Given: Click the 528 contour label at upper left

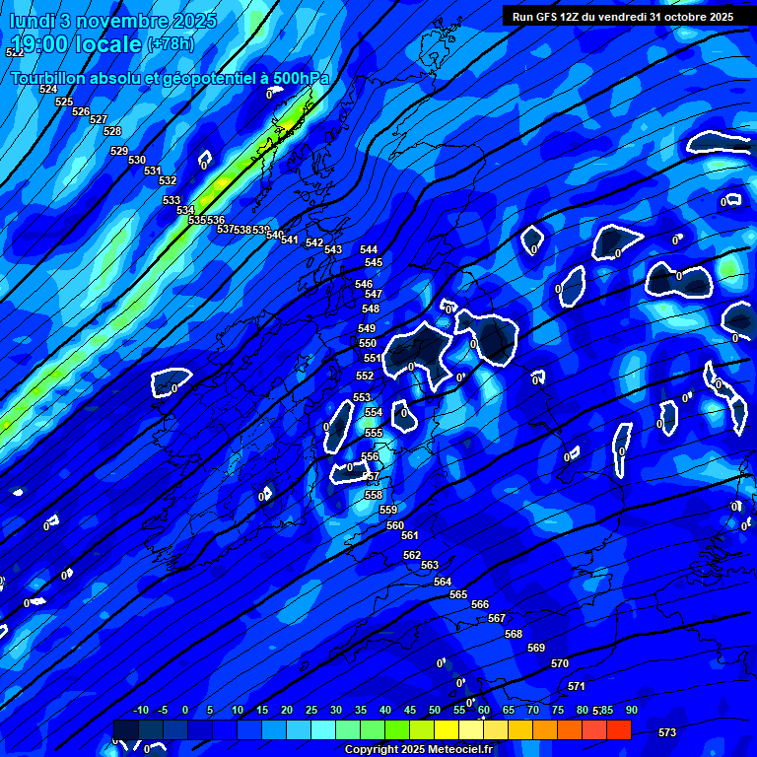Looking at the screenshot, I should click(x=112, y=131).
